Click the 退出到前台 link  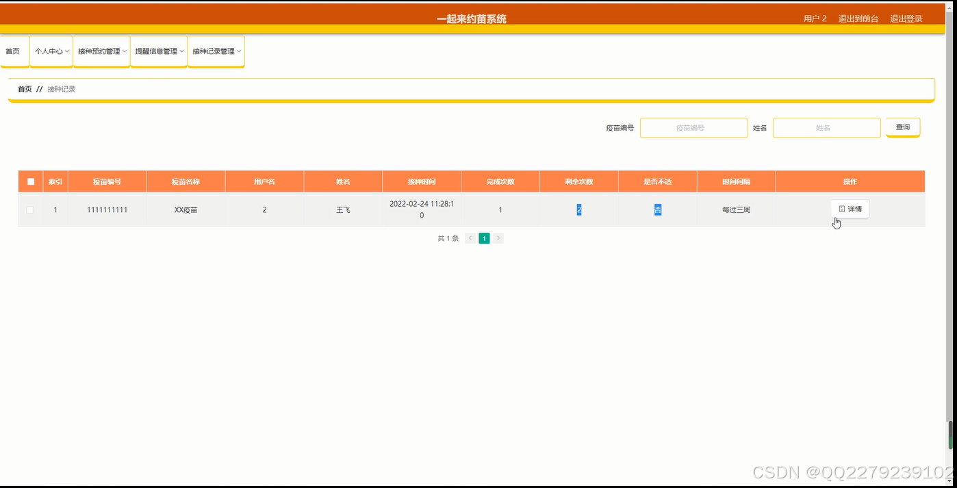tap(858, 18)
